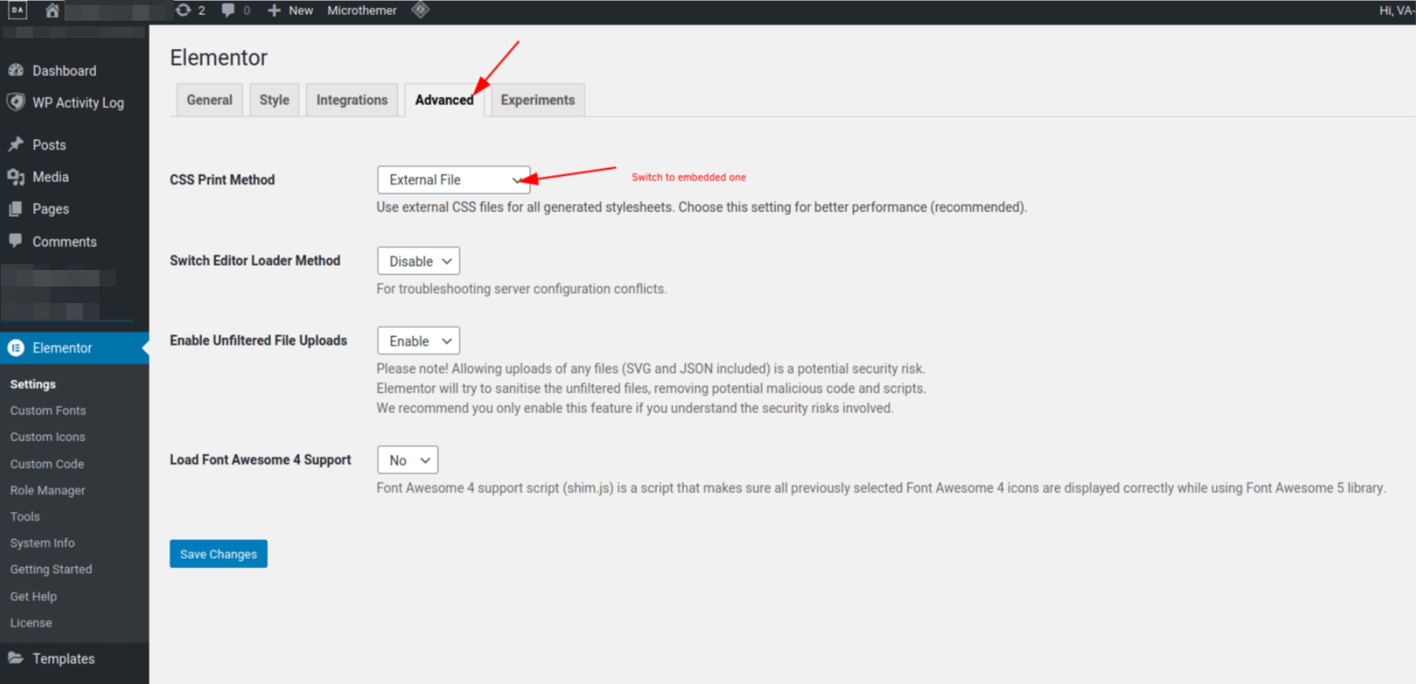Switch to the Style tab
Image resolution: width=1416 pixels, height=684 pixels.
(x=274, y=99)
